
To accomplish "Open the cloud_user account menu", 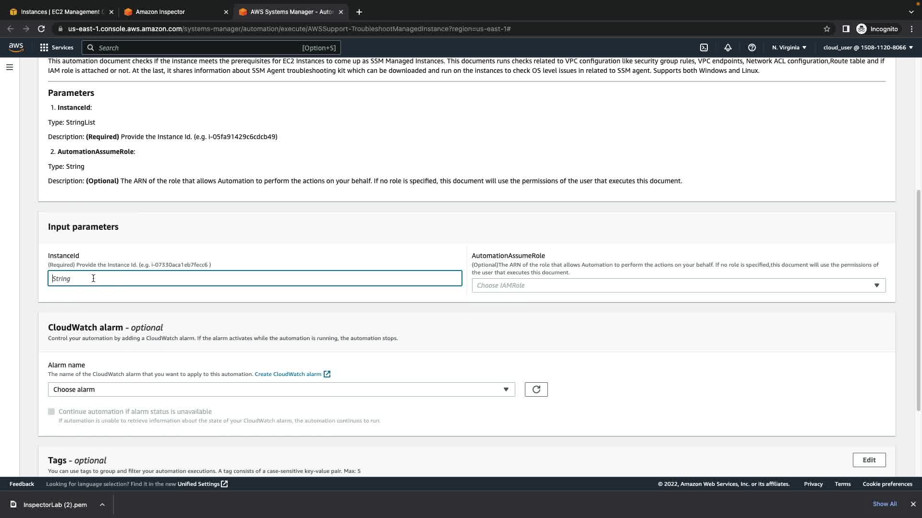I will 868,47.
